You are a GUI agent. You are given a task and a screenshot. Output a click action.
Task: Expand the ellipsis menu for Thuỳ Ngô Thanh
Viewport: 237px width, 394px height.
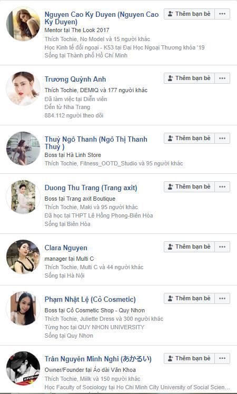pyautogui.click(x=222, y=138)
